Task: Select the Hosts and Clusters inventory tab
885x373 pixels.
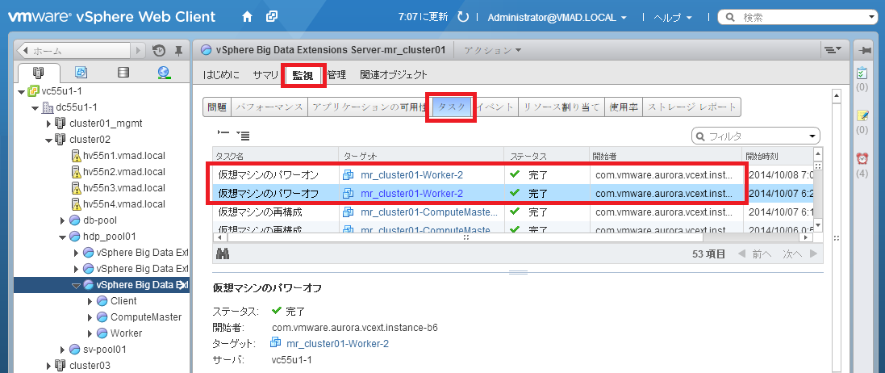Action: (39, 73)
